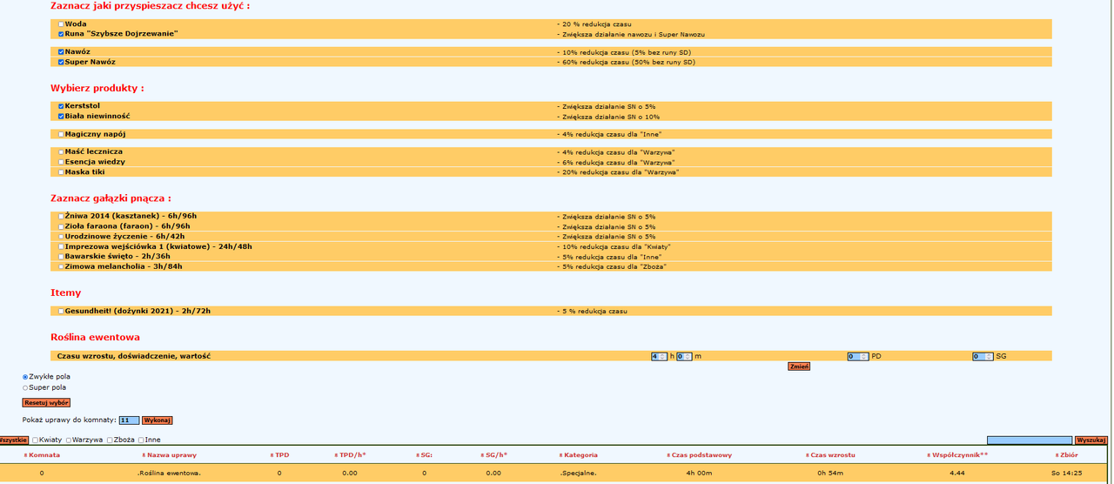
Task: Focus the growth time hours field
Action: coord(659,356)
